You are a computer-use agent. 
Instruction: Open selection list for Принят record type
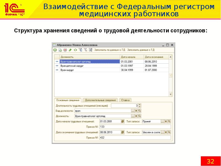[x=162, y=121]
